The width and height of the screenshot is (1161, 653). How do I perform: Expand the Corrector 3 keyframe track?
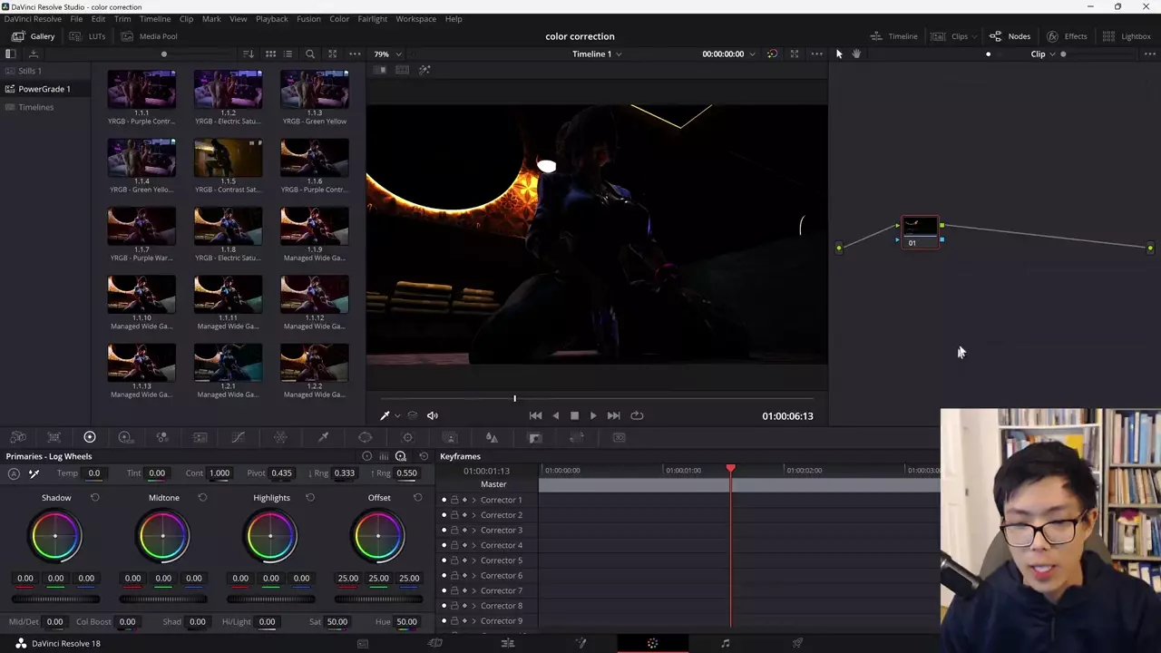point(473,531)
